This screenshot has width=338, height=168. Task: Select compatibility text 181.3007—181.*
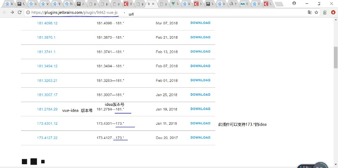pyautogui.click(x=111, y=95)
